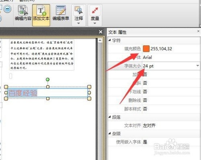This screenshot has height=160, width=201.
Task: Select the color value 255,104,32
Action: click(x=161, y=49)
